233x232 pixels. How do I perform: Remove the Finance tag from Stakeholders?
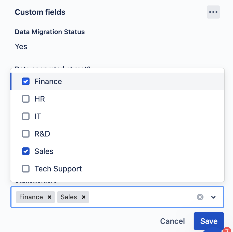[49, 197]
